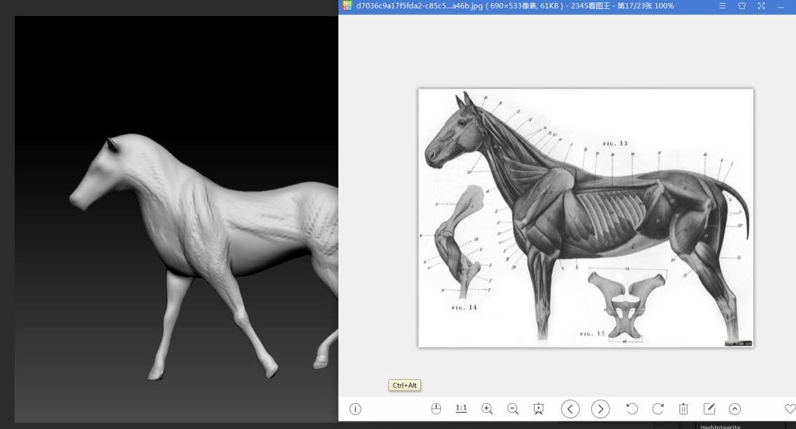Screen dimensions: 796x429
Task: Show image at 1:1 actual size
Action: (461, 408)
